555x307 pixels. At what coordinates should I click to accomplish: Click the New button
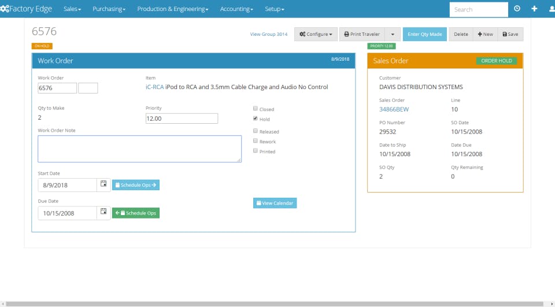[485, 34]
